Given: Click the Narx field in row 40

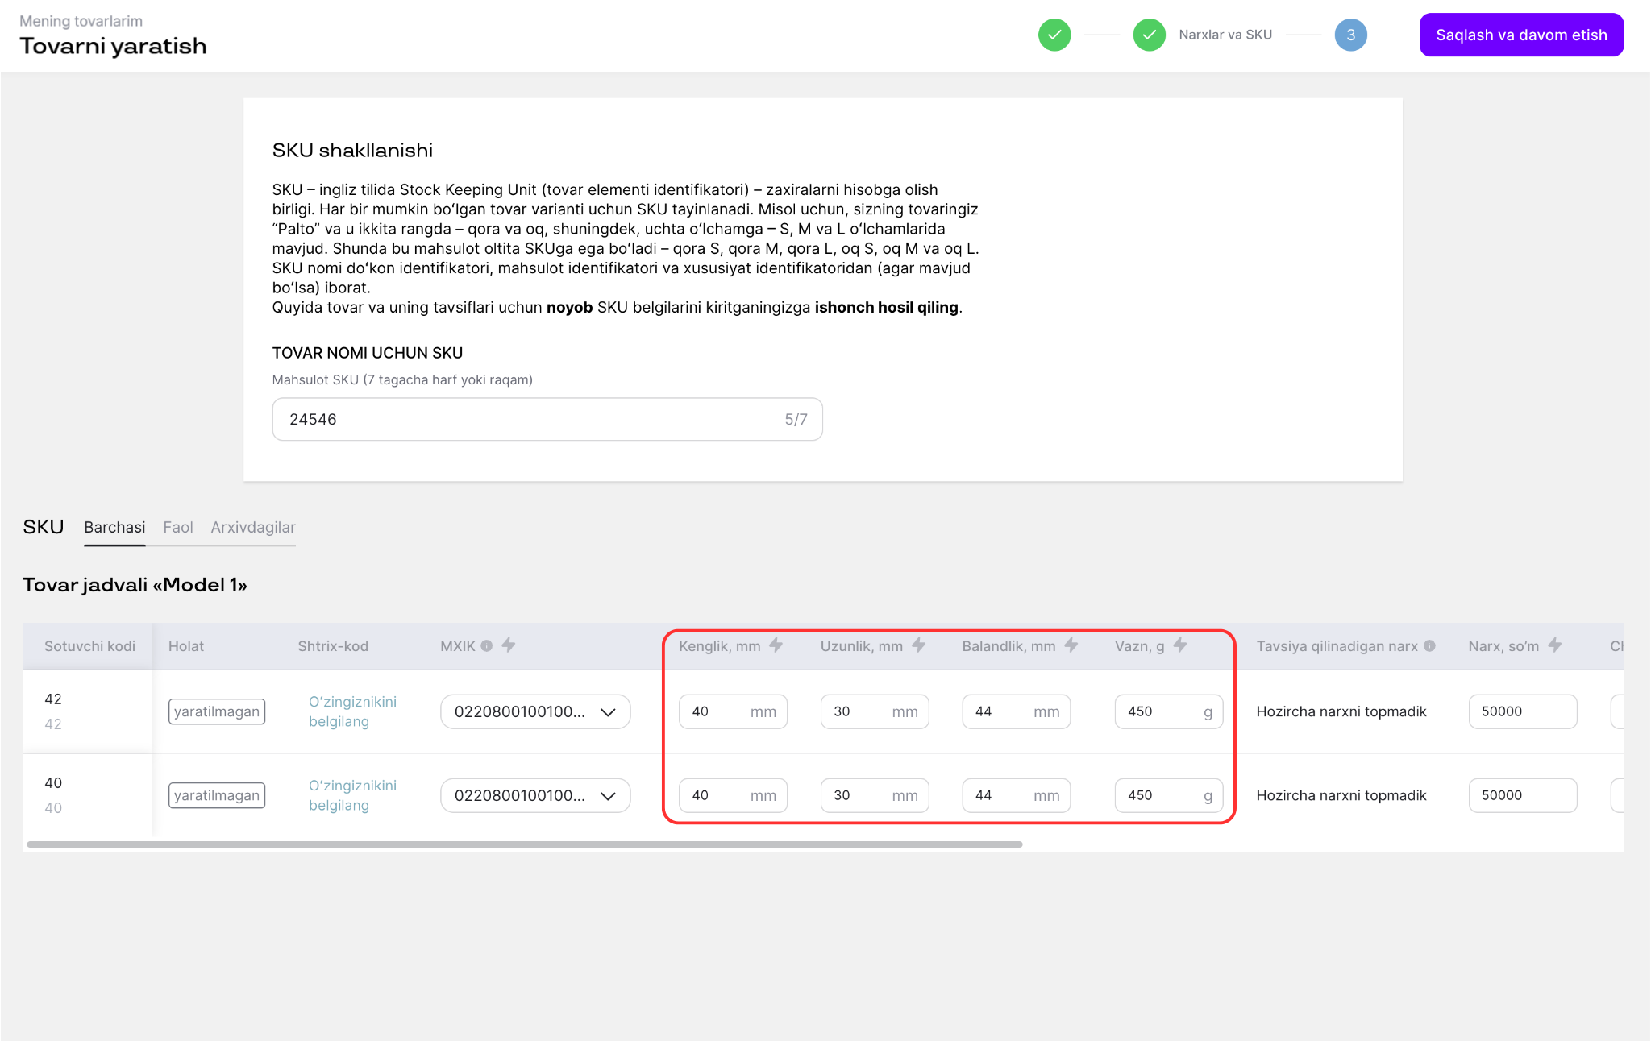Looking at the screenshot, I should point(1523,795).
